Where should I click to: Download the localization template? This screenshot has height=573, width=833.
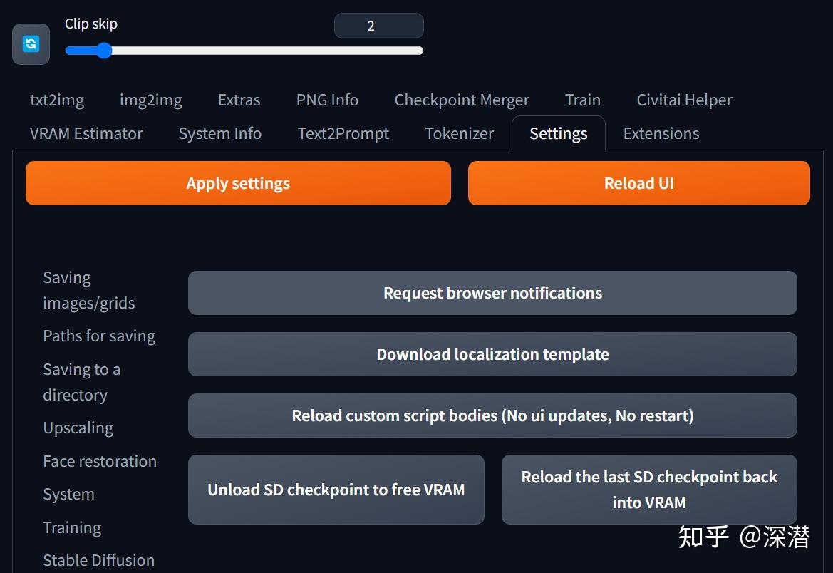pyautogui.click(x=492, y=354)
